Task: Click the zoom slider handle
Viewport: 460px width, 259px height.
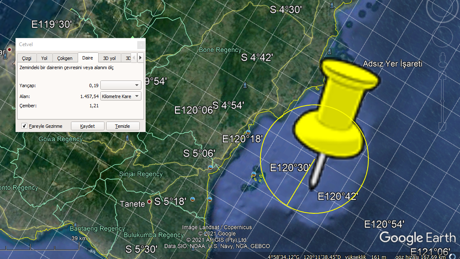Action: pos(442,102)
